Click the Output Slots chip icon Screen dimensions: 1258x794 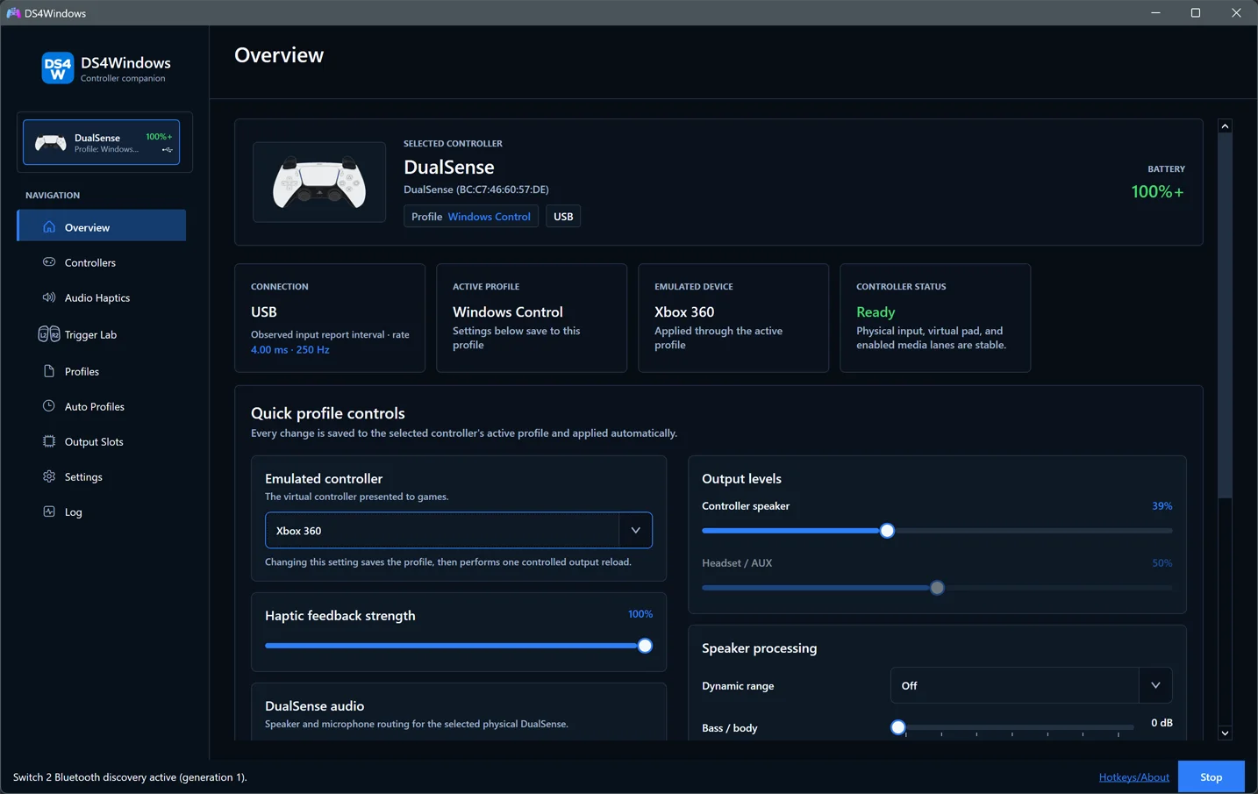click(x=49, y=441)
